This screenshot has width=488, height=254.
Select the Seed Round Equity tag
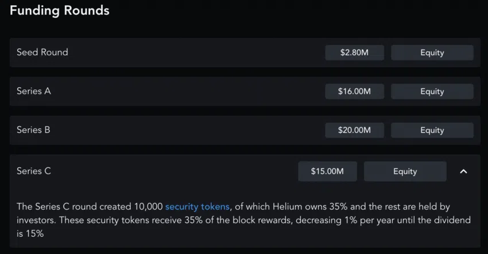coord(432,53)
